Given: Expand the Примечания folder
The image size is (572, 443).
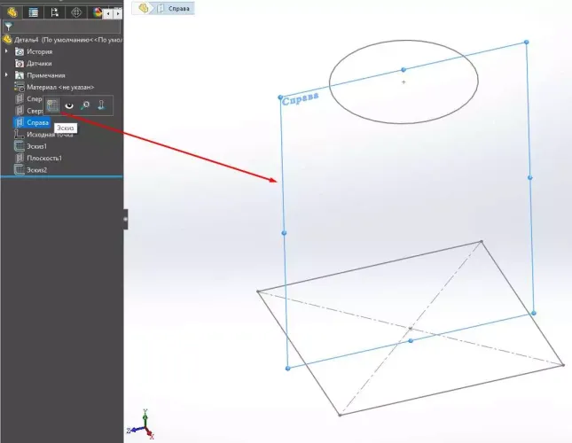Looking at the screenshot, I should (6, 75).
